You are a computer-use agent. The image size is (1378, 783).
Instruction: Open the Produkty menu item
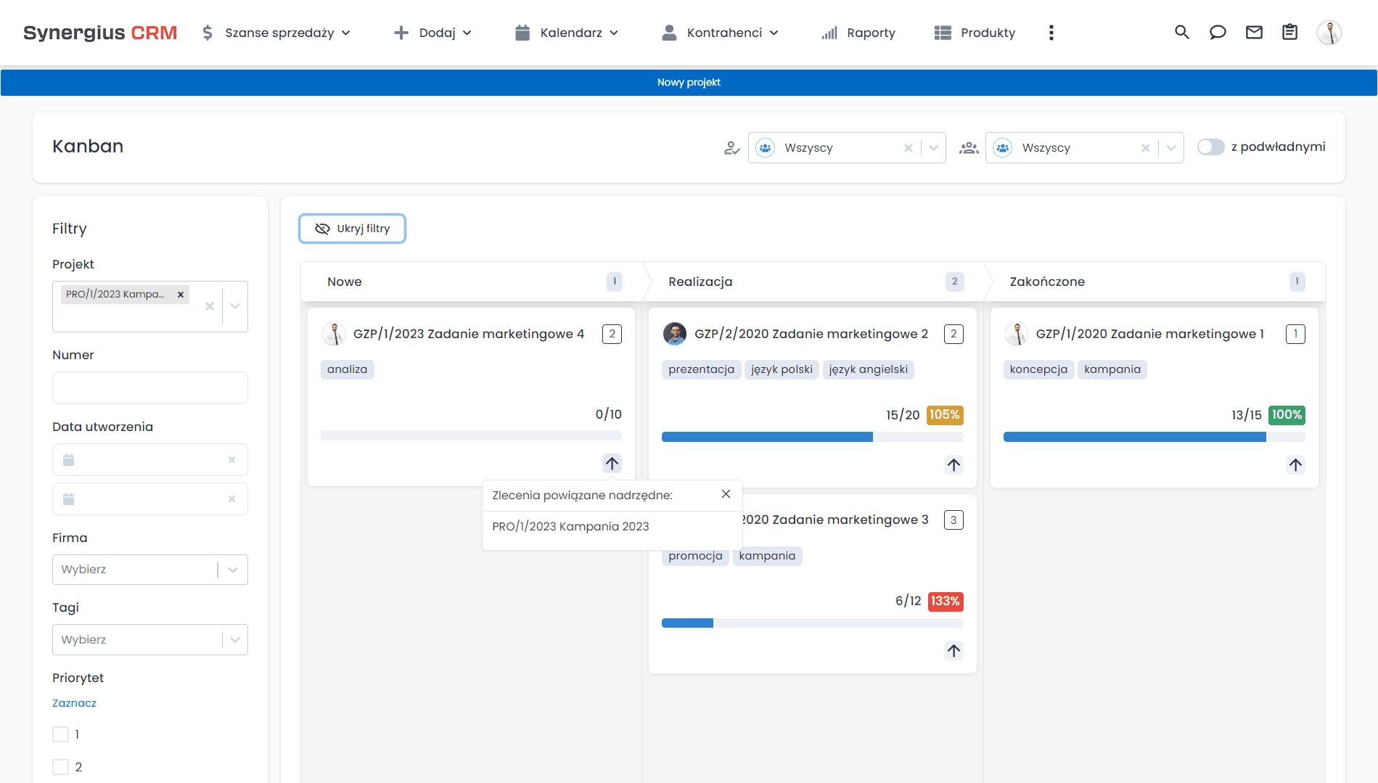[987, 33]
